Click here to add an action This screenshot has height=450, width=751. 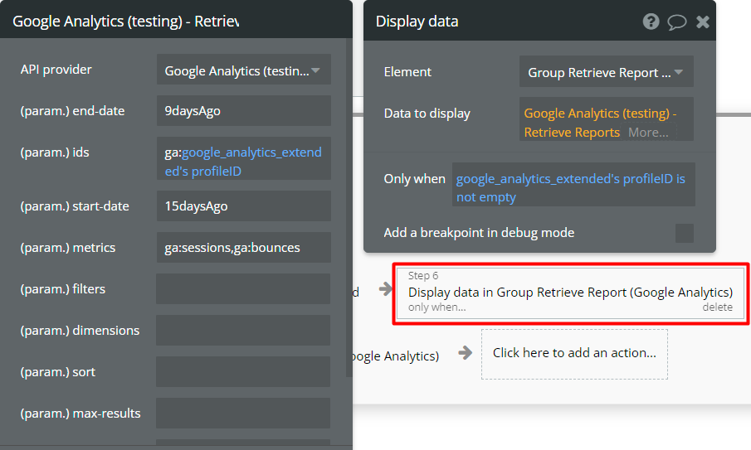point(574,353)
